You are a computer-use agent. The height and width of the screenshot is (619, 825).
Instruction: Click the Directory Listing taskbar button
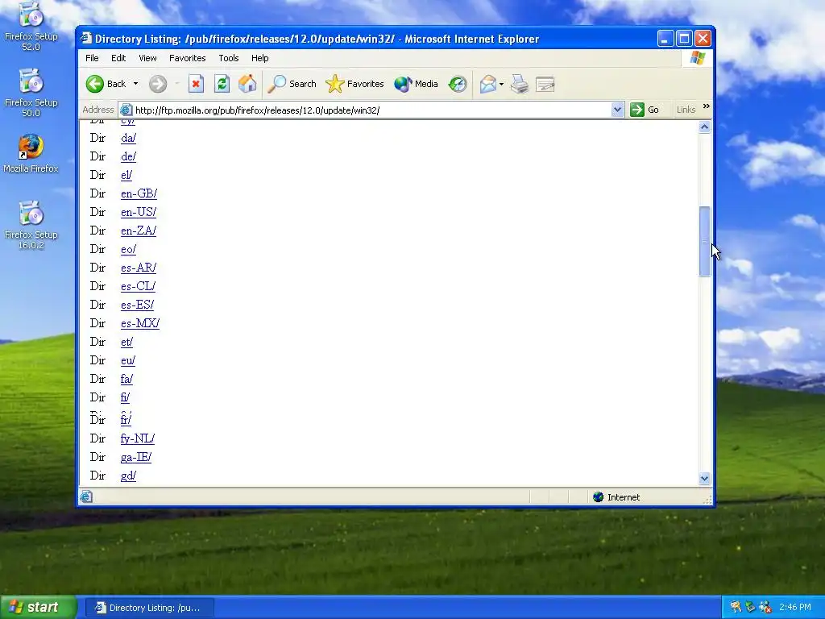pos(149,608)
